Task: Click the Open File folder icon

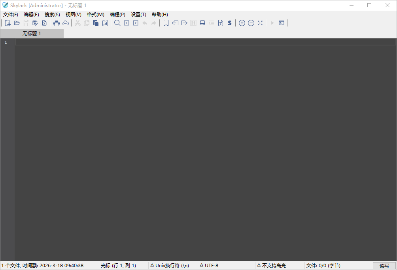Action: (17, 23)
